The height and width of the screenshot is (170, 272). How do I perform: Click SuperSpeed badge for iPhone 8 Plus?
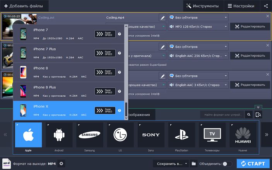(x=105, y=91)
